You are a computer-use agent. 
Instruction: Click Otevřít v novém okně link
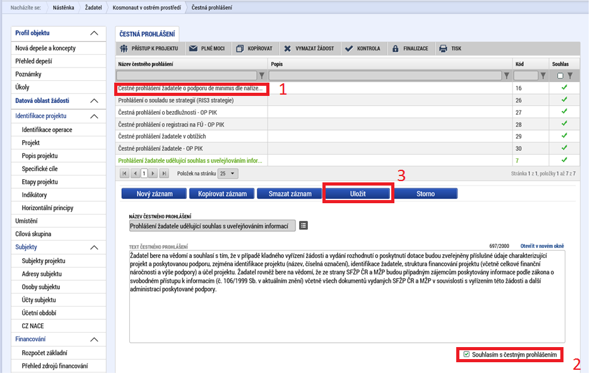(x=542, y=246)
